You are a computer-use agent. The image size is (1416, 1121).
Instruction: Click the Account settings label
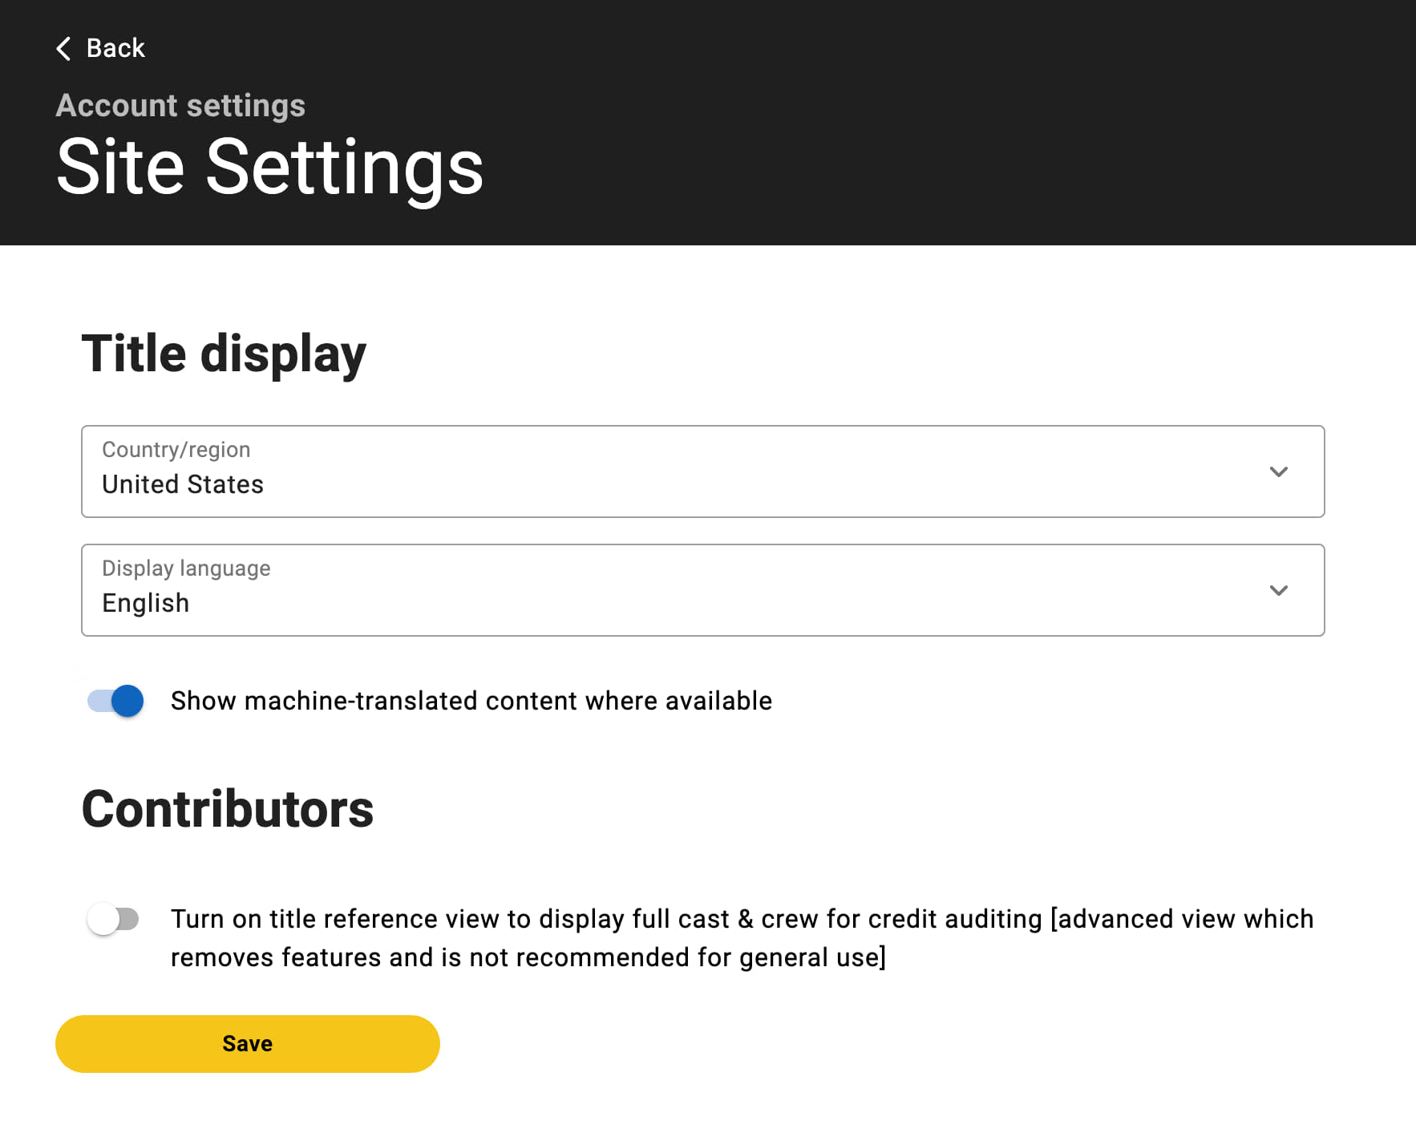[x=180, y=105]
